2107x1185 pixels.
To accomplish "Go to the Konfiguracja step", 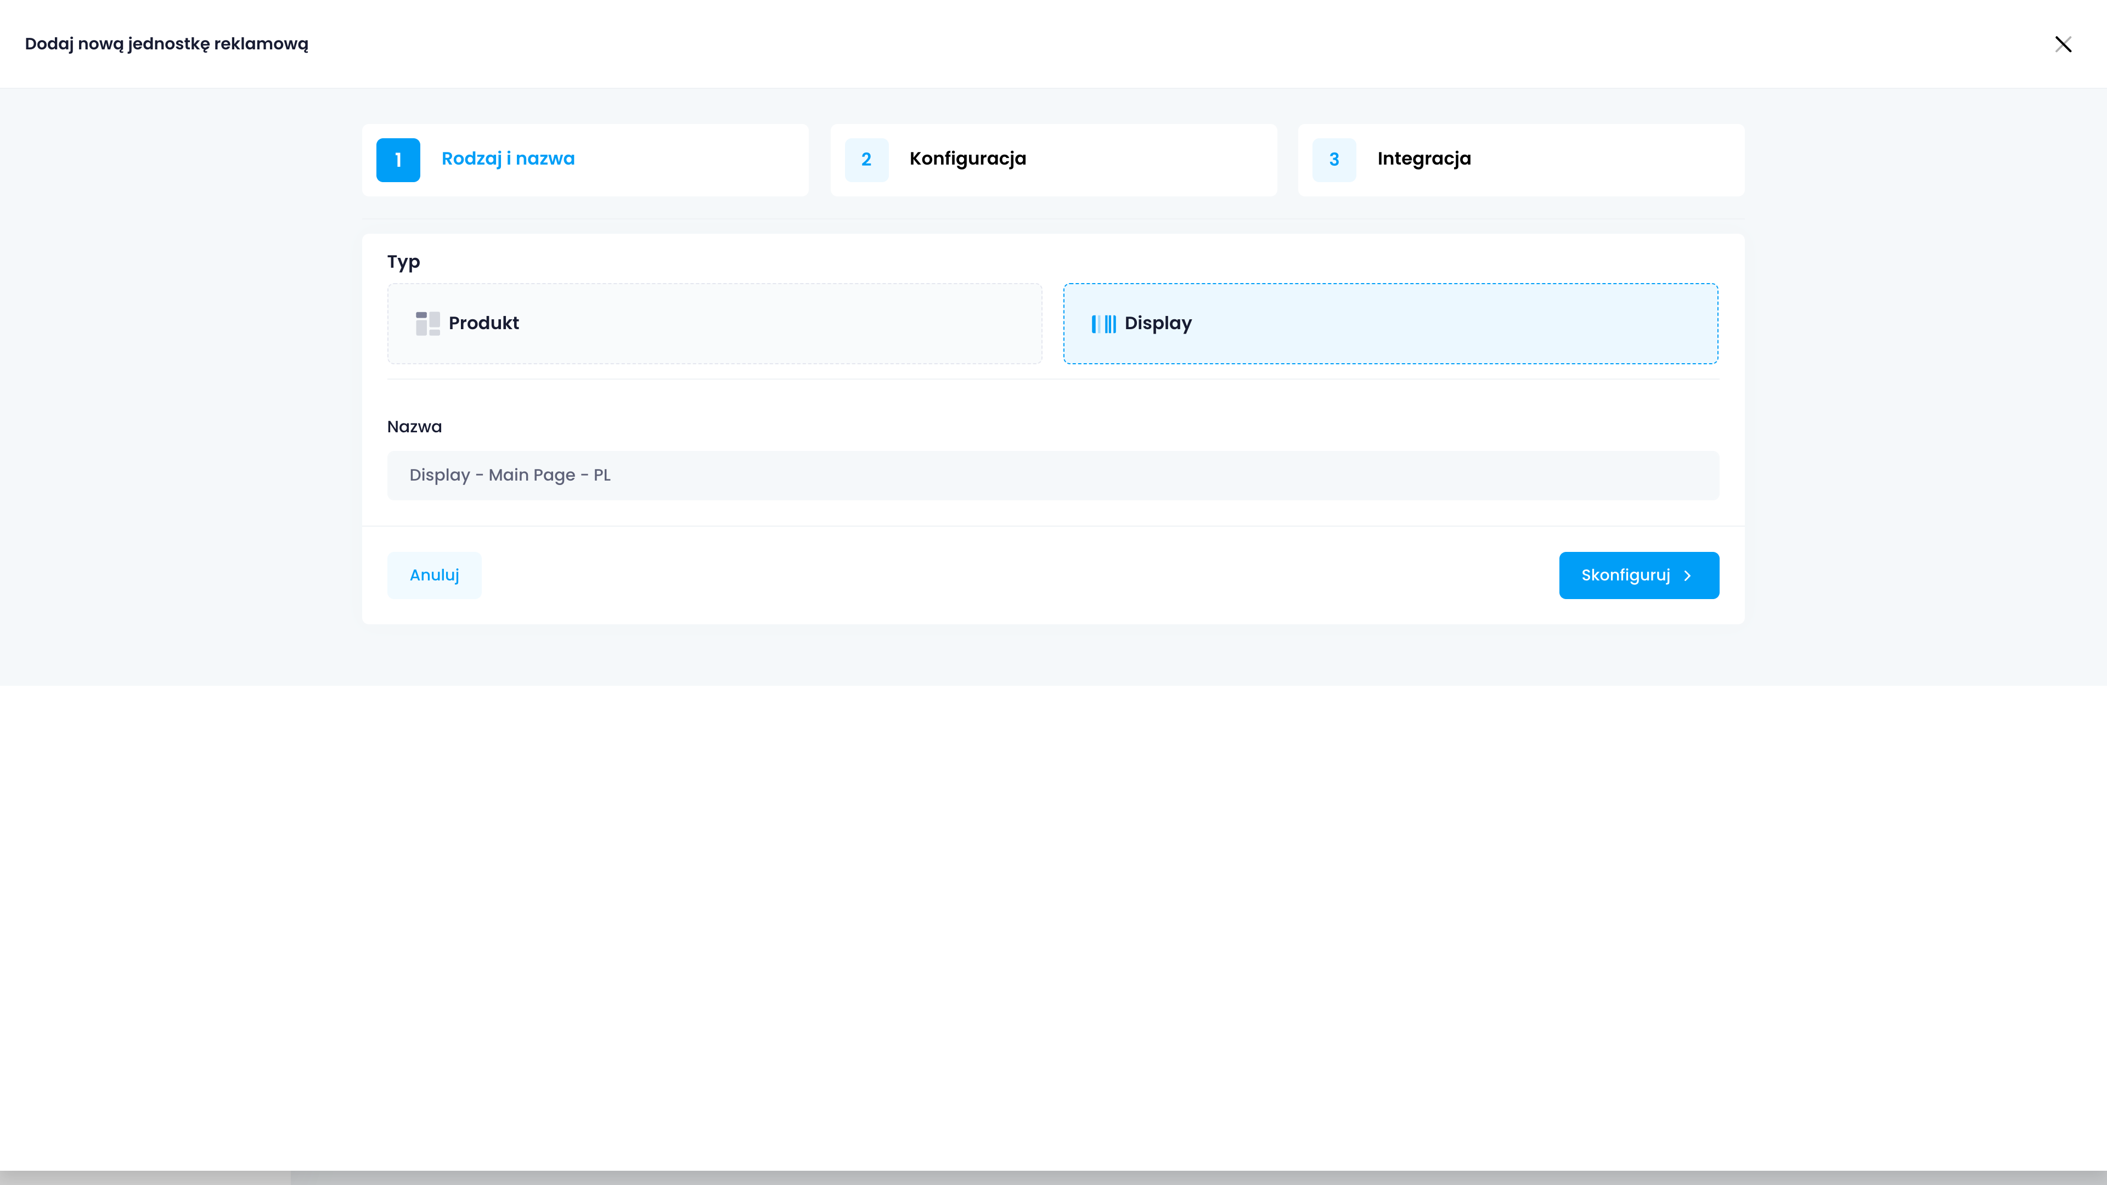I will [x=967, y=159].
